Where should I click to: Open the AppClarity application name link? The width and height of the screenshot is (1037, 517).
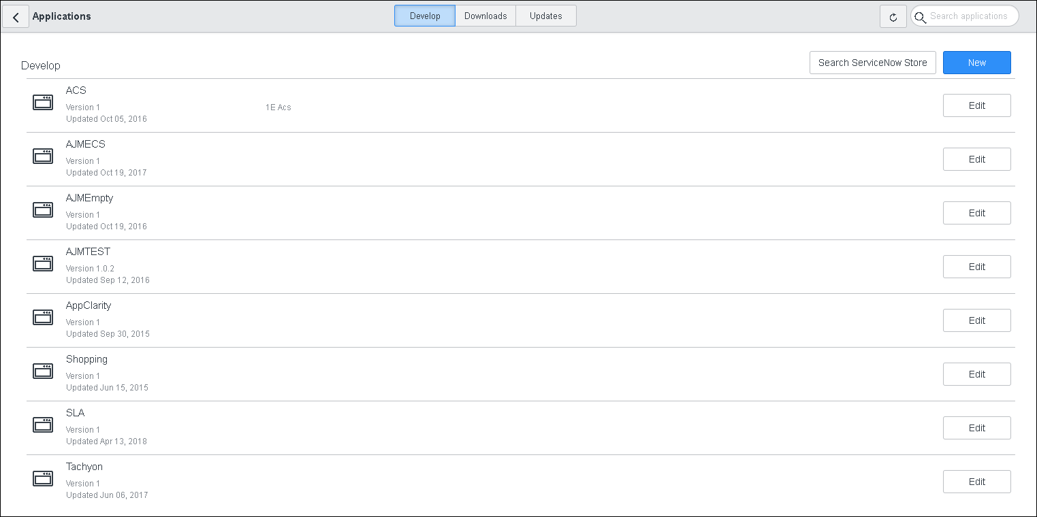89,305
